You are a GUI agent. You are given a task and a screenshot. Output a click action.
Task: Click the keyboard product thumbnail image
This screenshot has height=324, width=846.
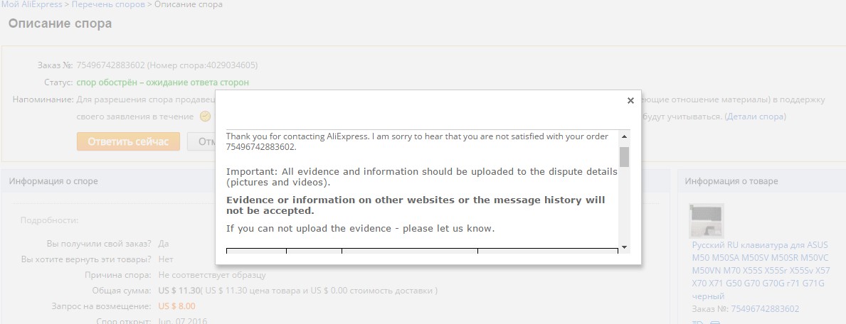click(x=707, y=220)
